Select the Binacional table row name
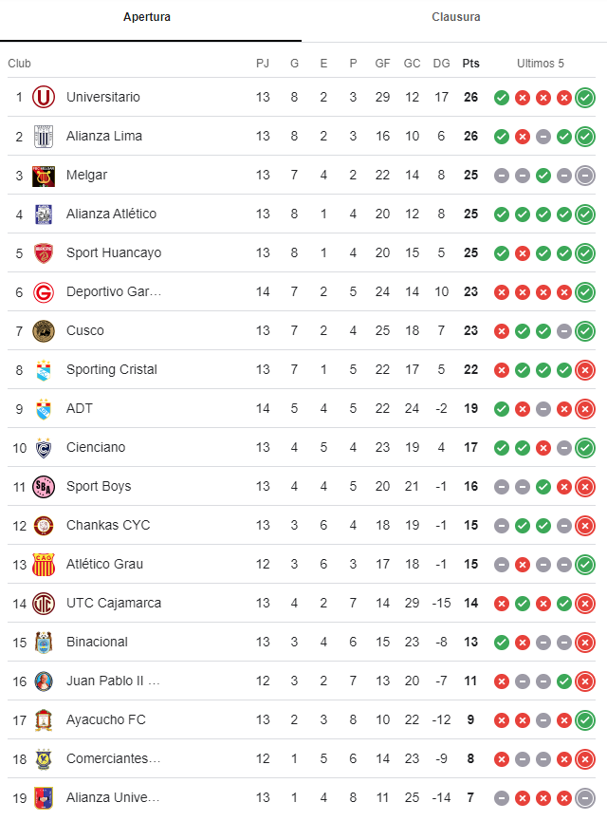 point(97,642)
